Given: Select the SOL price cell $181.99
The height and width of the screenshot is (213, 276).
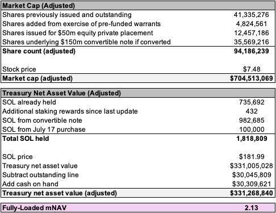Looking at the screenshot, I should (x=252, y=157).
